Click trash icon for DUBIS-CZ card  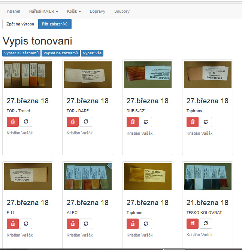(133, 122)
